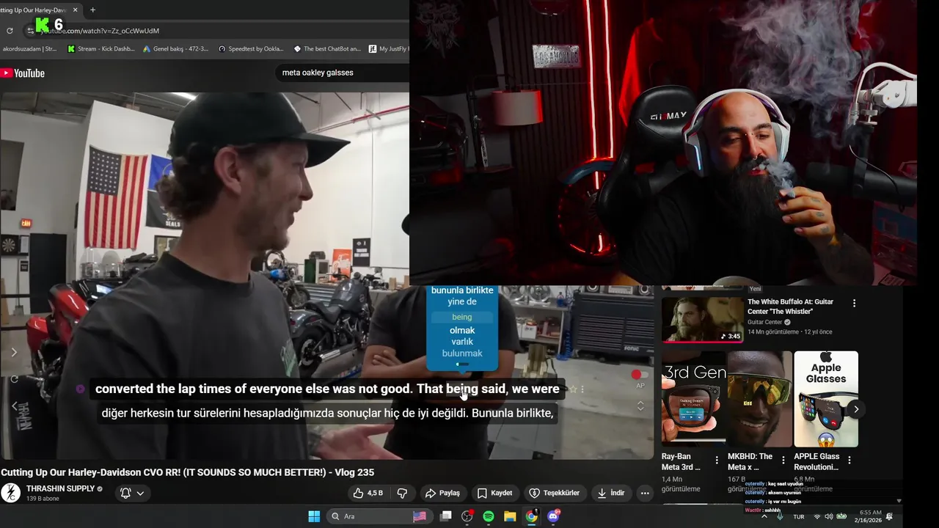
Task: Go to the YouTube home logo
Action: [x=23, y=73]
